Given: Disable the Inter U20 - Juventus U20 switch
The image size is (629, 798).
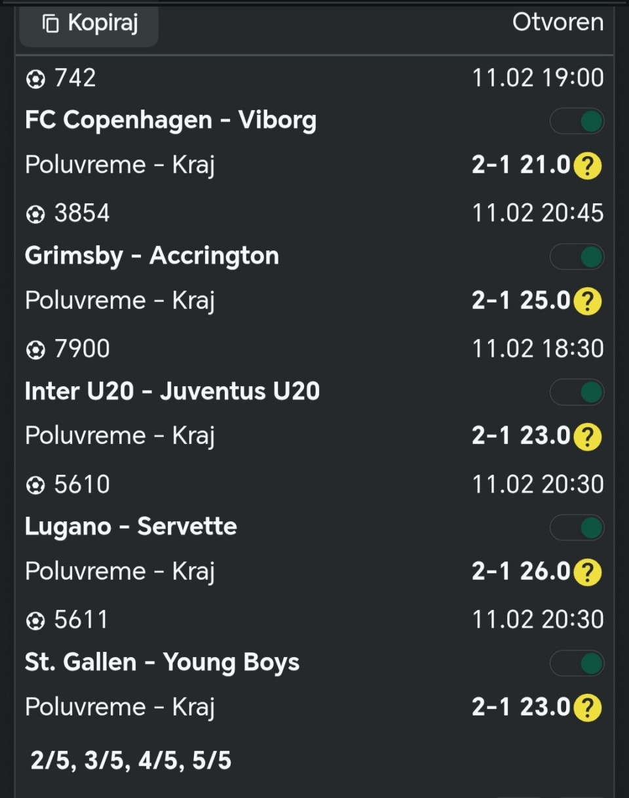Looking at the screenshot, I should [x=577, y=393].
